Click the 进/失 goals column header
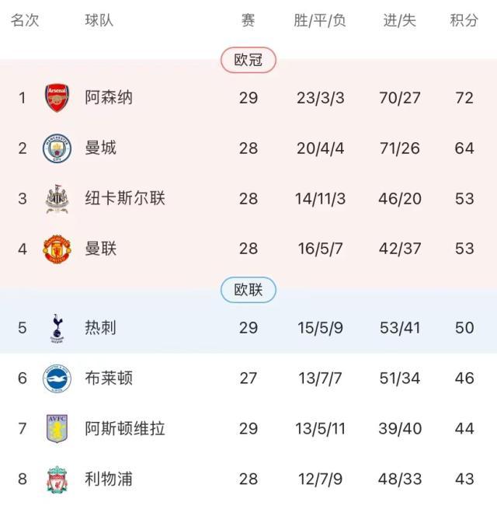 coord(400,21)
